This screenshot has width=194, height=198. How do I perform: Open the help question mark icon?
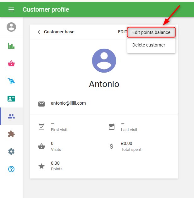click(x=11, y=169)
